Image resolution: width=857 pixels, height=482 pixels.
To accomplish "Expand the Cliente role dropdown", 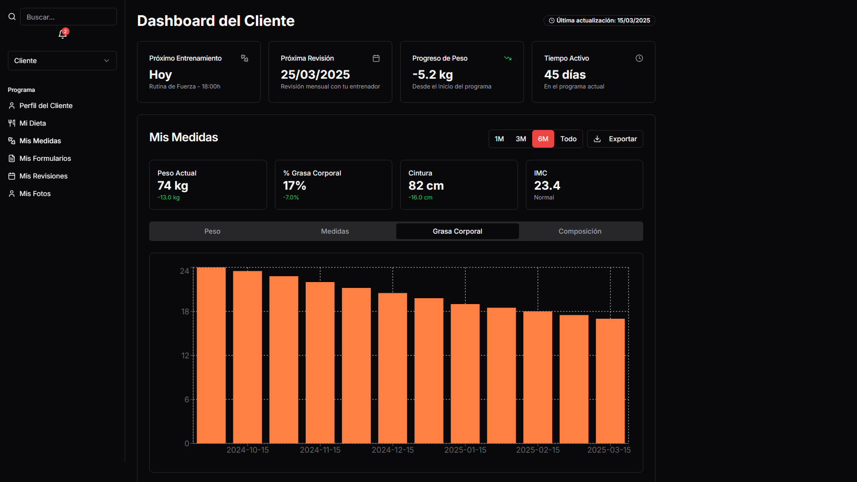I will pyautogui.click(x=62, y=61).
